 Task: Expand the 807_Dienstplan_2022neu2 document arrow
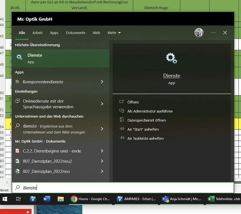pos(102,161)
